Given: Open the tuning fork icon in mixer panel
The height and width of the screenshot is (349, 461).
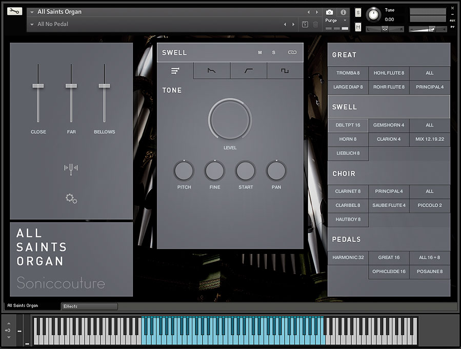Looking at the screenshot, I should coord(71,169).
